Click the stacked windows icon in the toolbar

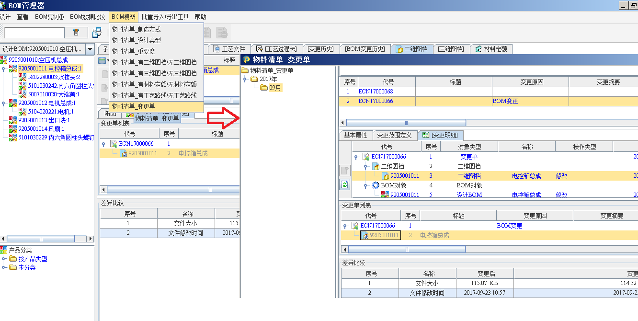click(97, 33)
